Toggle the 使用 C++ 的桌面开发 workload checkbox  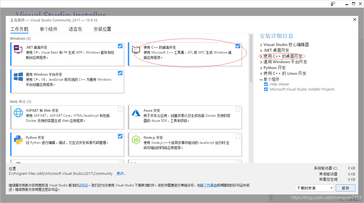238,46
